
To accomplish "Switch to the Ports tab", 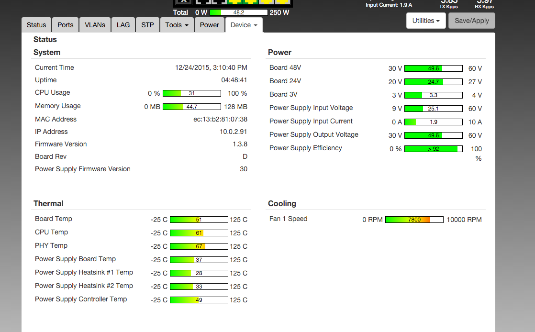I will 65,25.
